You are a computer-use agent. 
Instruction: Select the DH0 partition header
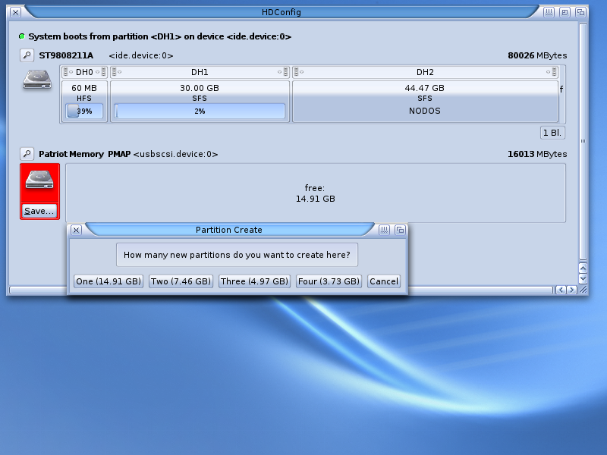[x=84, y=72]
